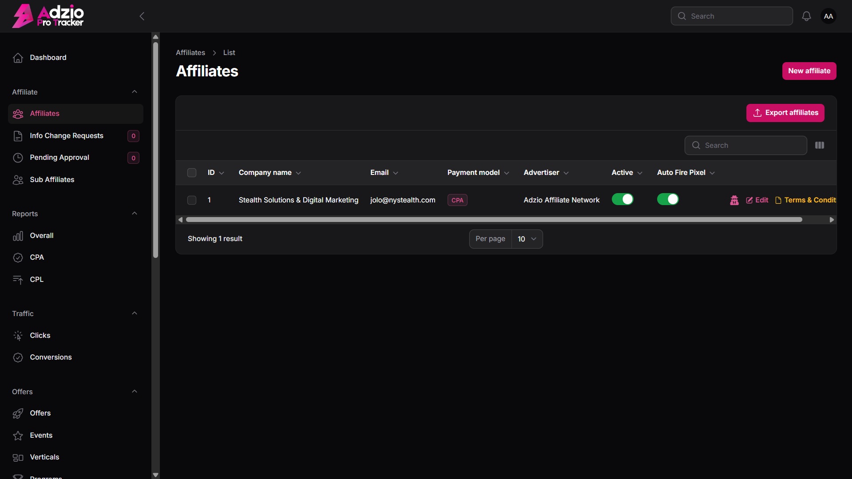Open the notifications bell
852x479 pixels.
tap(806, 16)
